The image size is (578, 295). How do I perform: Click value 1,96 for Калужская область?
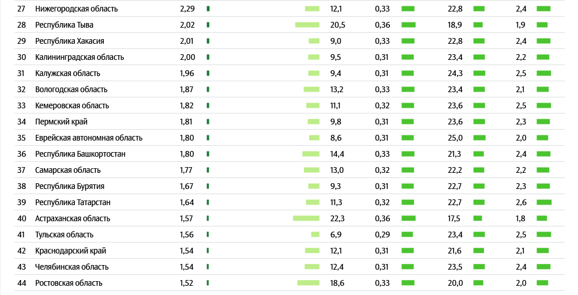coord(187,73)
